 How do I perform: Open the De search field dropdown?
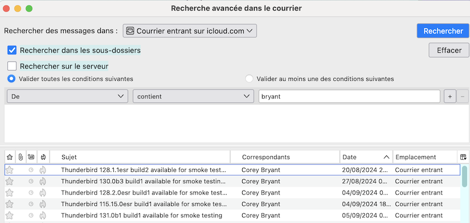pyautogui.click(x=67, y=96)
